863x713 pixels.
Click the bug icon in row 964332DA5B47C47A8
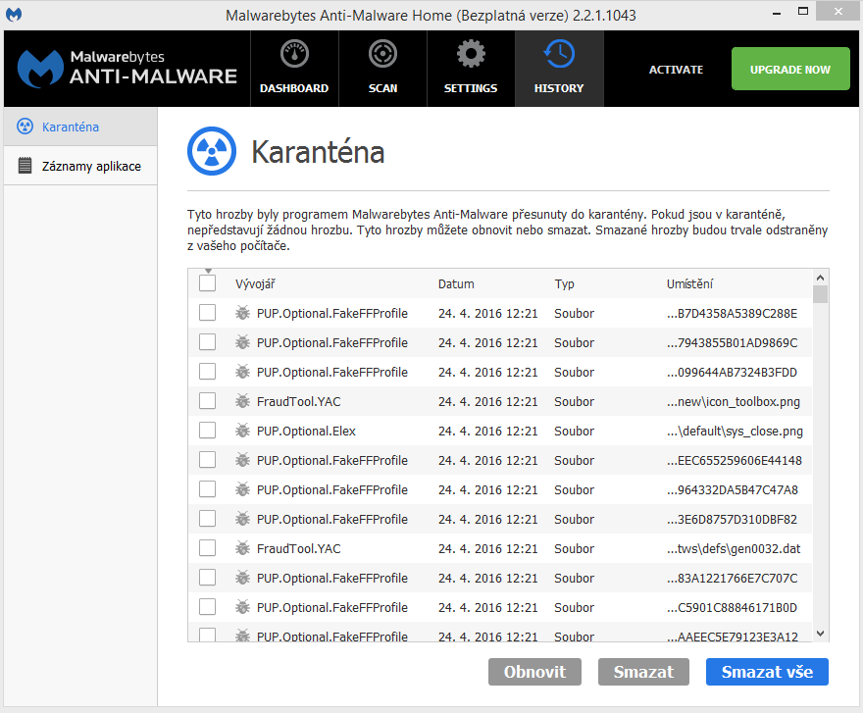pyautogui.click(x=243, y=489)
